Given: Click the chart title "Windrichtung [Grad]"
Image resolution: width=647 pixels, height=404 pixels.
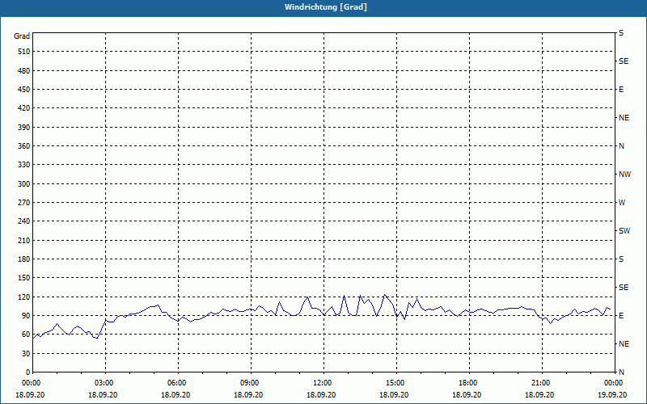Looking at the screenshot, I should (326, 7).
